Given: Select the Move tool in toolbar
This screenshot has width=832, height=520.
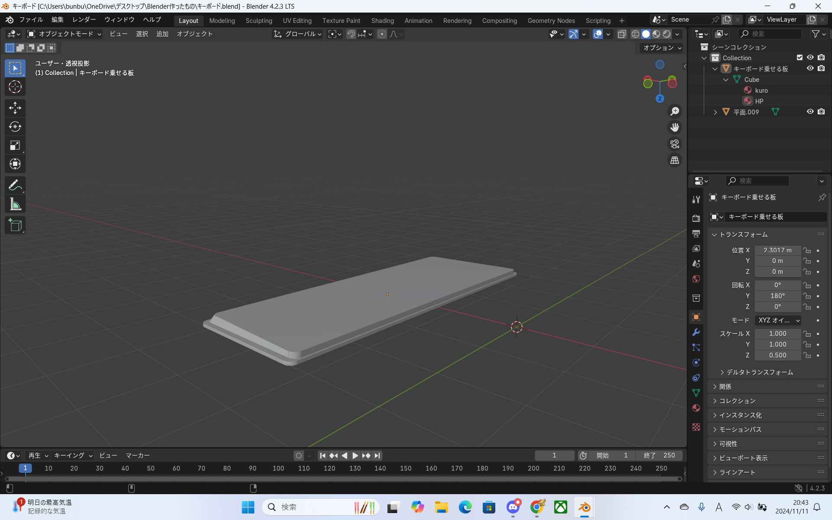Looking at the screenshot, I should pos(15,108).
